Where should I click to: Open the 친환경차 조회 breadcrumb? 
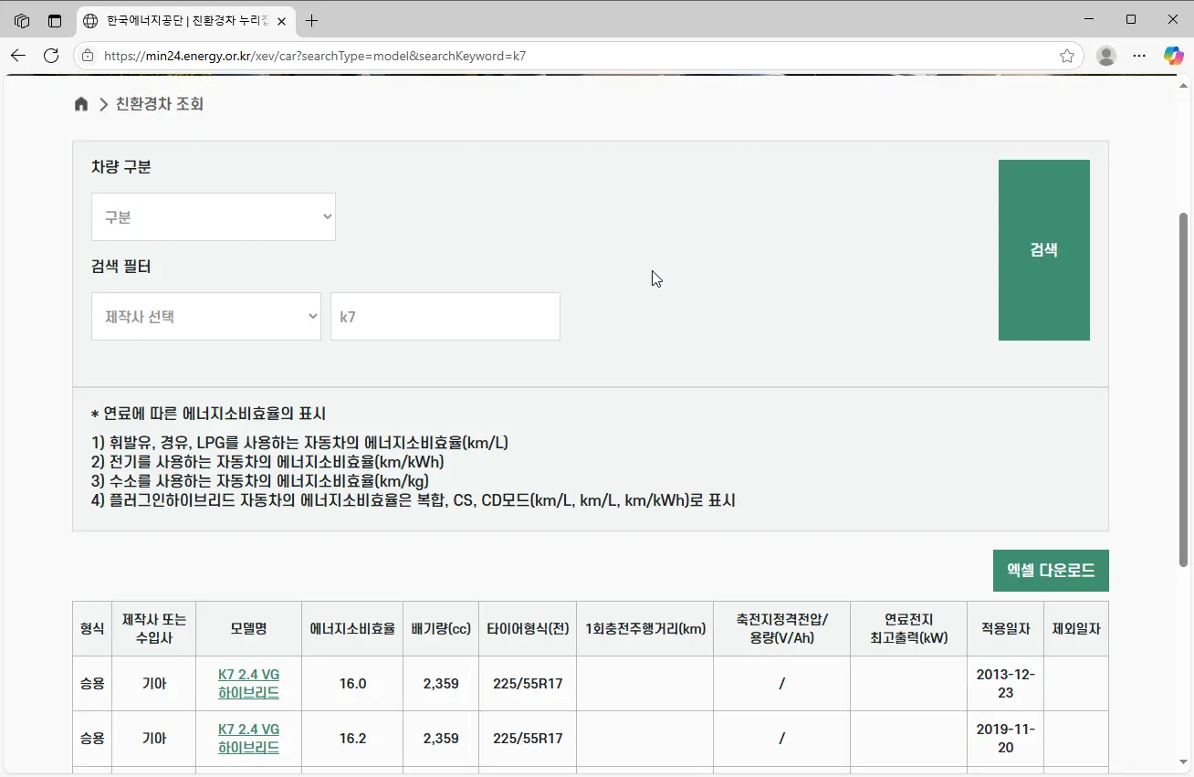159,104
